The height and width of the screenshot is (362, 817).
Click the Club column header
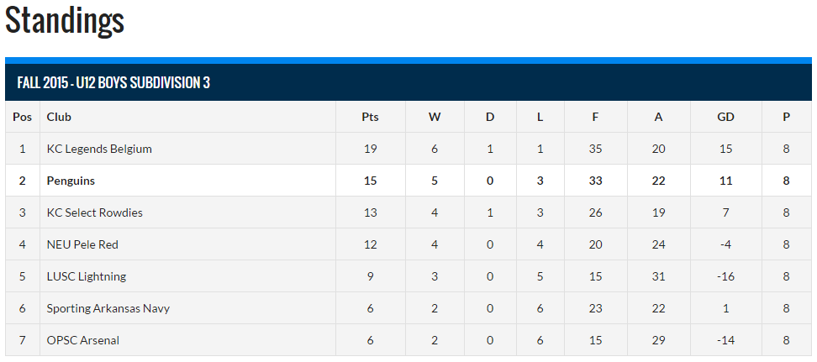coord(59,118)
